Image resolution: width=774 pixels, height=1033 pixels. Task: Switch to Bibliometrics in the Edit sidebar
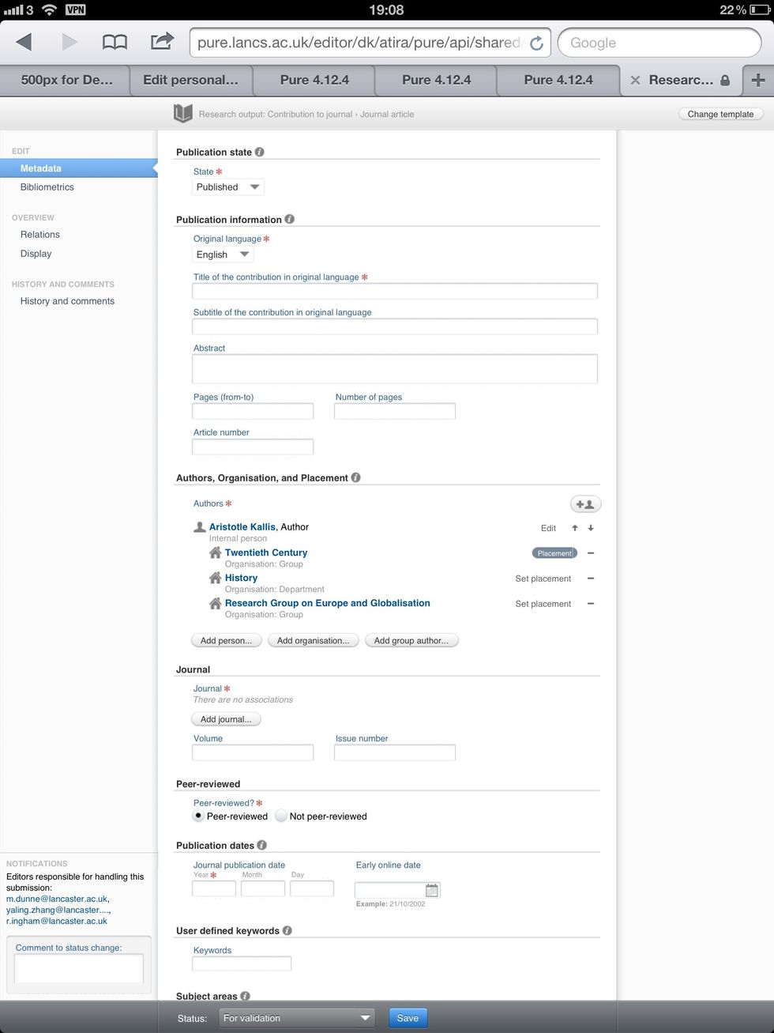point(47,187)
